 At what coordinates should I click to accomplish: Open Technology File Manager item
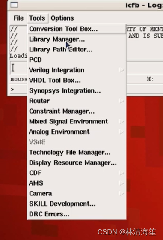(77, 153)
